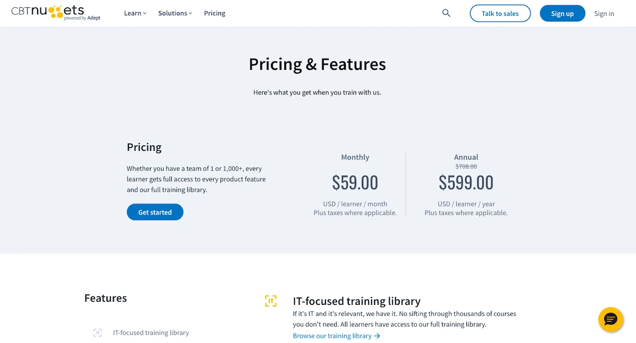Click the chevron next to Solutions
636x343 pixels.
[191, 13]
